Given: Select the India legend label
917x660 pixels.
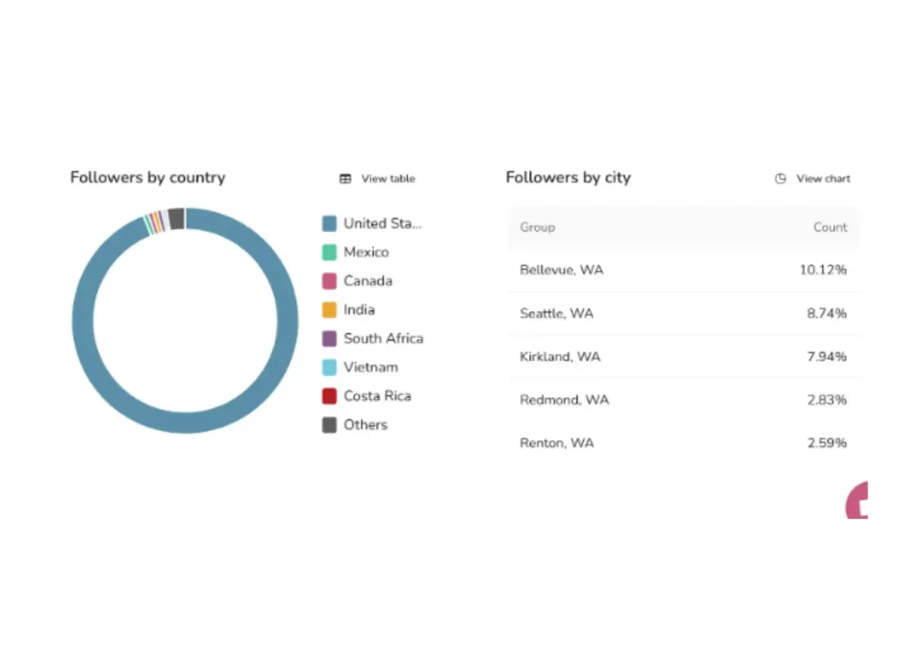Looking at the screenshot, I should tap(359, 310).
